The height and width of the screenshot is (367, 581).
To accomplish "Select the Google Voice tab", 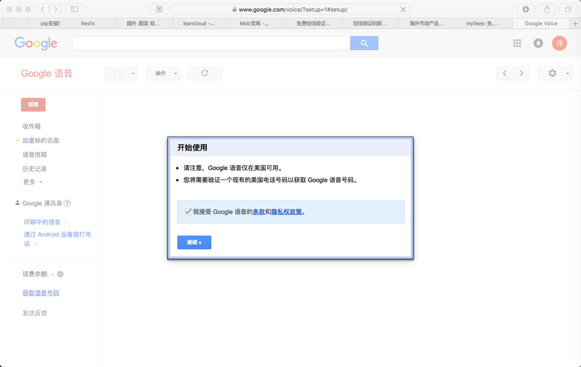I will tap(541, 23).
